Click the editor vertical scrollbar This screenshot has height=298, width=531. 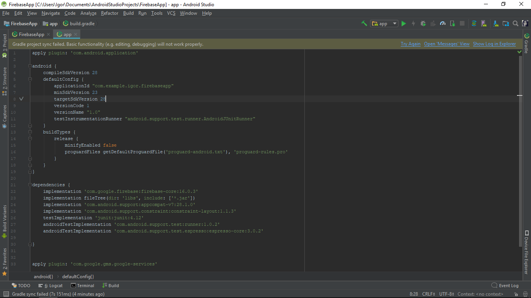[520, 151]
